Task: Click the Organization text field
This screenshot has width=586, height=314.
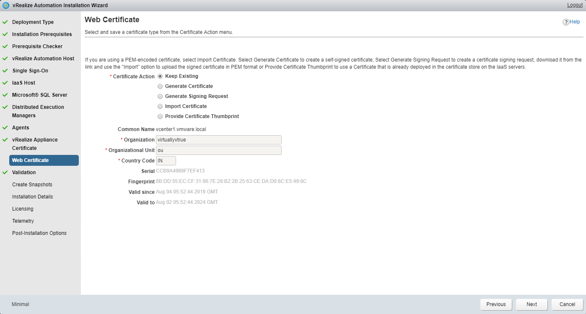Action: click(x=218, y=140)
